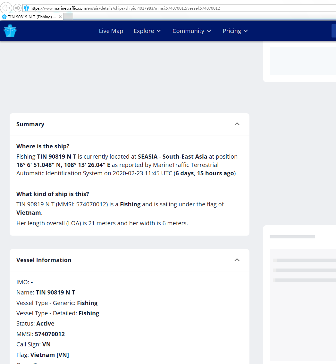
Task: Expand the Pricing dropdown menu
Action: 235,31
